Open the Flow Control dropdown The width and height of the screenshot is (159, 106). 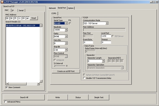(x=66, y=56)
